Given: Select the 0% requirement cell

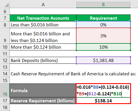Looking at the screenshot, I should [103, 25].
